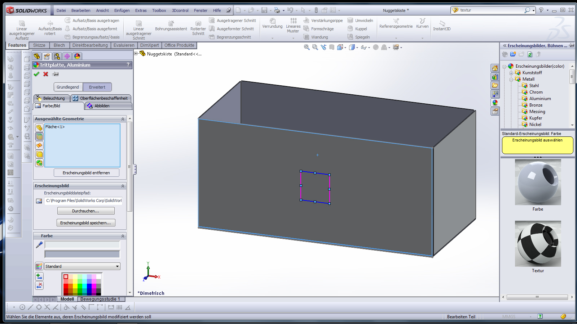Open the Einfügen menu
Viewport: 577px width, 324px height.
122,10
